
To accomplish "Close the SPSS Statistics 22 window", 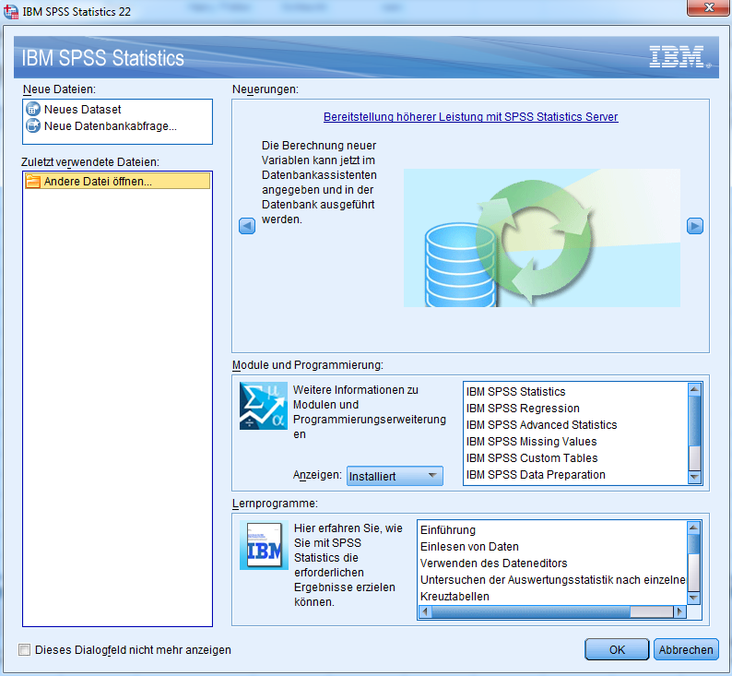I will point(709,7).
